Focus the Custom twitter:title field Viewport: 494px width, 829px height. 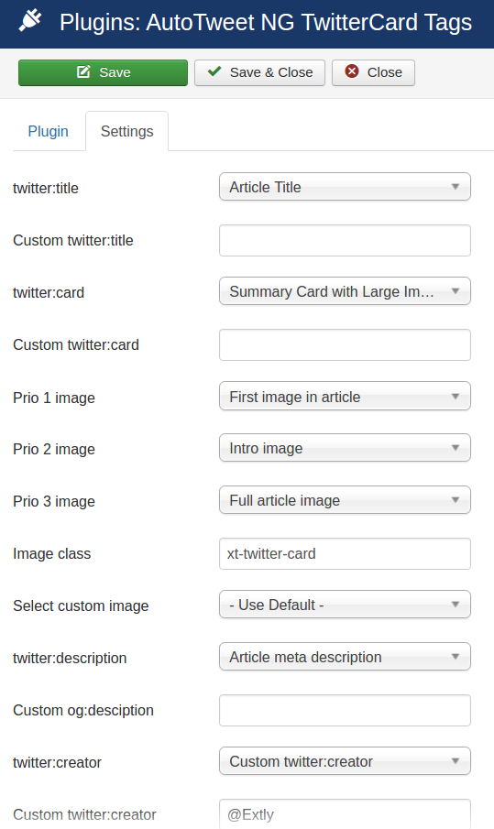(x=345, y=241)
